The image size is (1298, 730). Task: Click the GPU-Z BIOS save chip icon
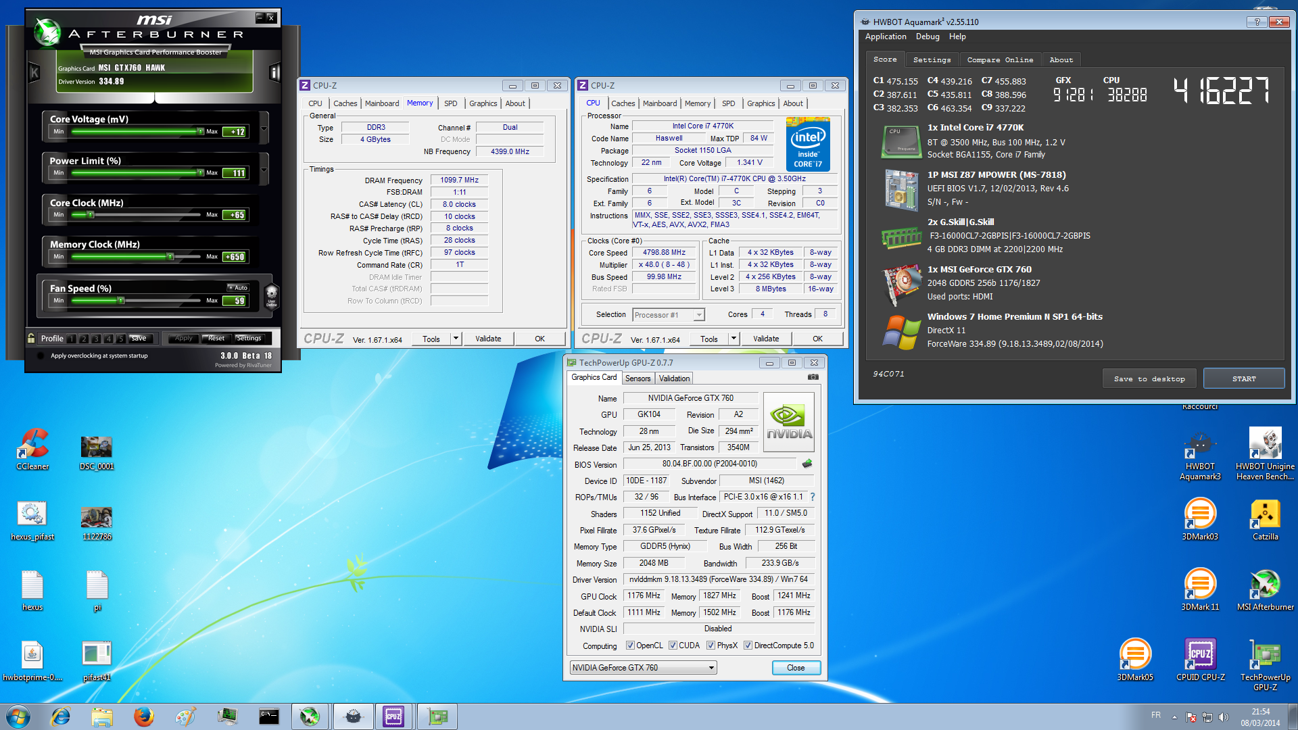pyautogui.click(x=807, y=464)
